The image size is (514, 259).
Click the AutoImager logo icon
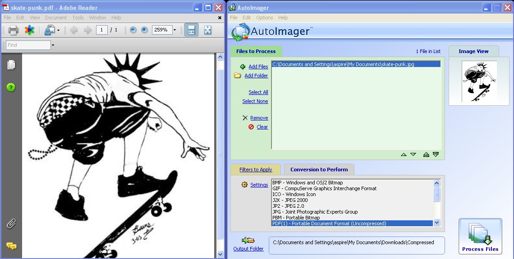pyautogui.click(x=241, y=32)
